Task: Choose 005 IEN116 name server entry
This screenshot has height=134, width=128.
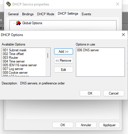Action: (x=20, y=65)
